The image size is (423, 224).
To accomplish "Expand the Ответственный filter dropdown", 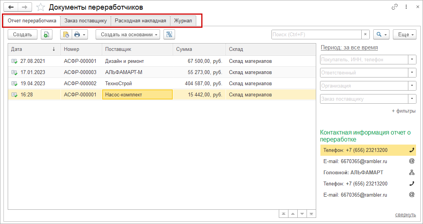I will pos(412,72).
